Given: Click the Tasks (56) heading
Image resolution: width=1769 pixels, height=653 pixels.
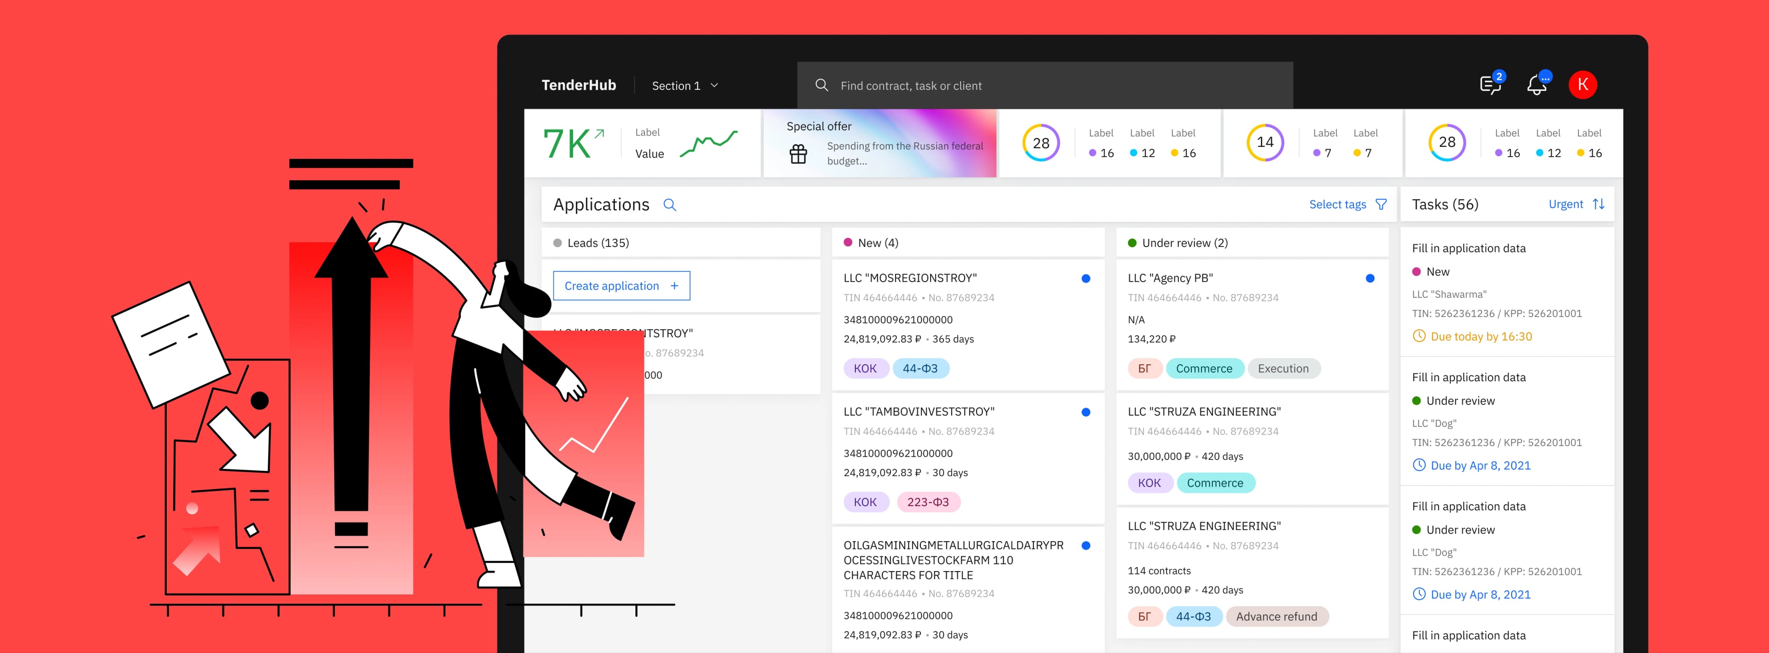Looking at the screenshot, I should click(1445, 204).
